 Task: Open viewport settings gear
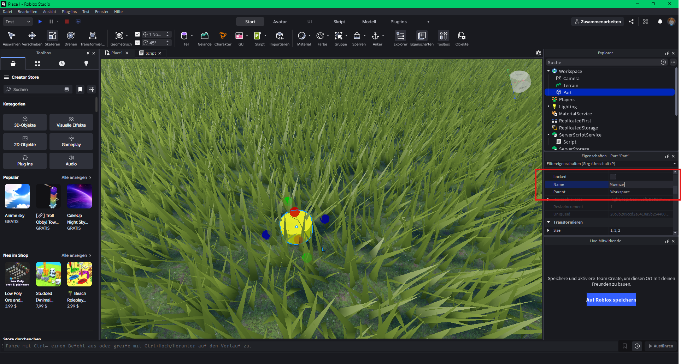click(x=538, y=53)
